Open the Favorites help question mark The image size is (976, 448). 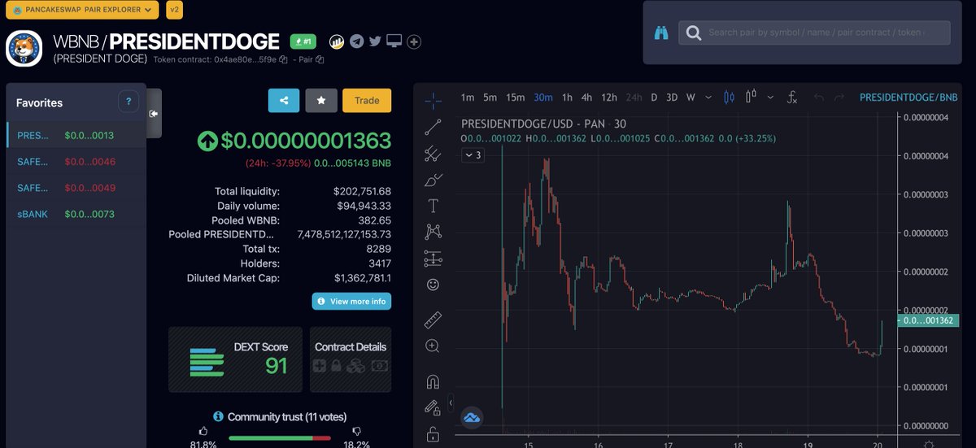(129, 102)
